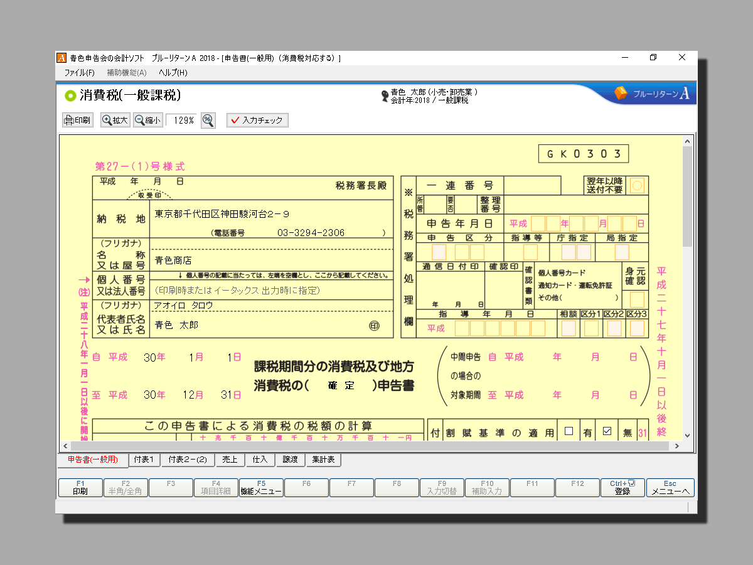Image resolution: width=753 pixels, height=565 pixels.
Task: Tick the 翌年以降送付不要 checkbox
Action: tap(638, 186)
